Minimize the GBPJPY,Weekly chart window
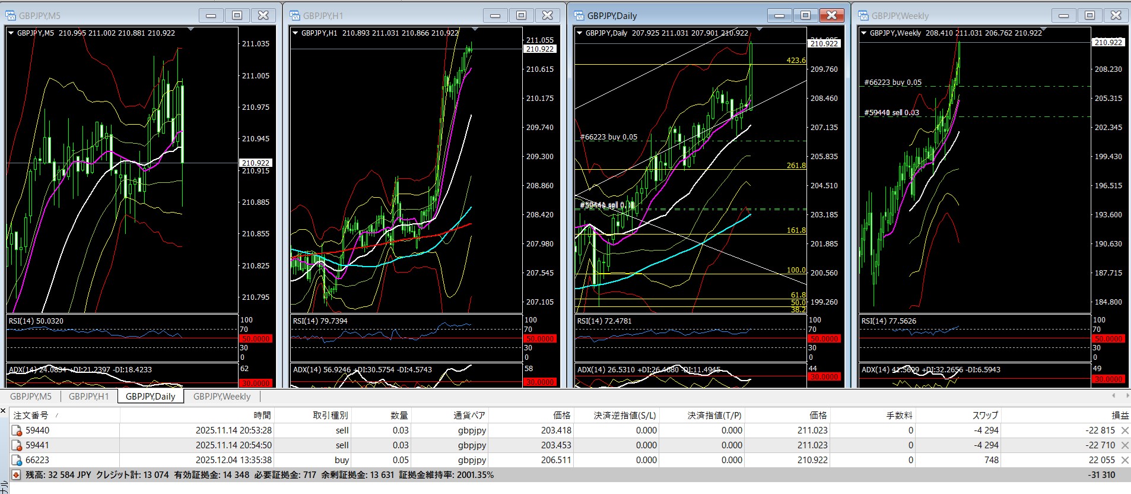1131x494 pixels. (x=1063, y=15)
